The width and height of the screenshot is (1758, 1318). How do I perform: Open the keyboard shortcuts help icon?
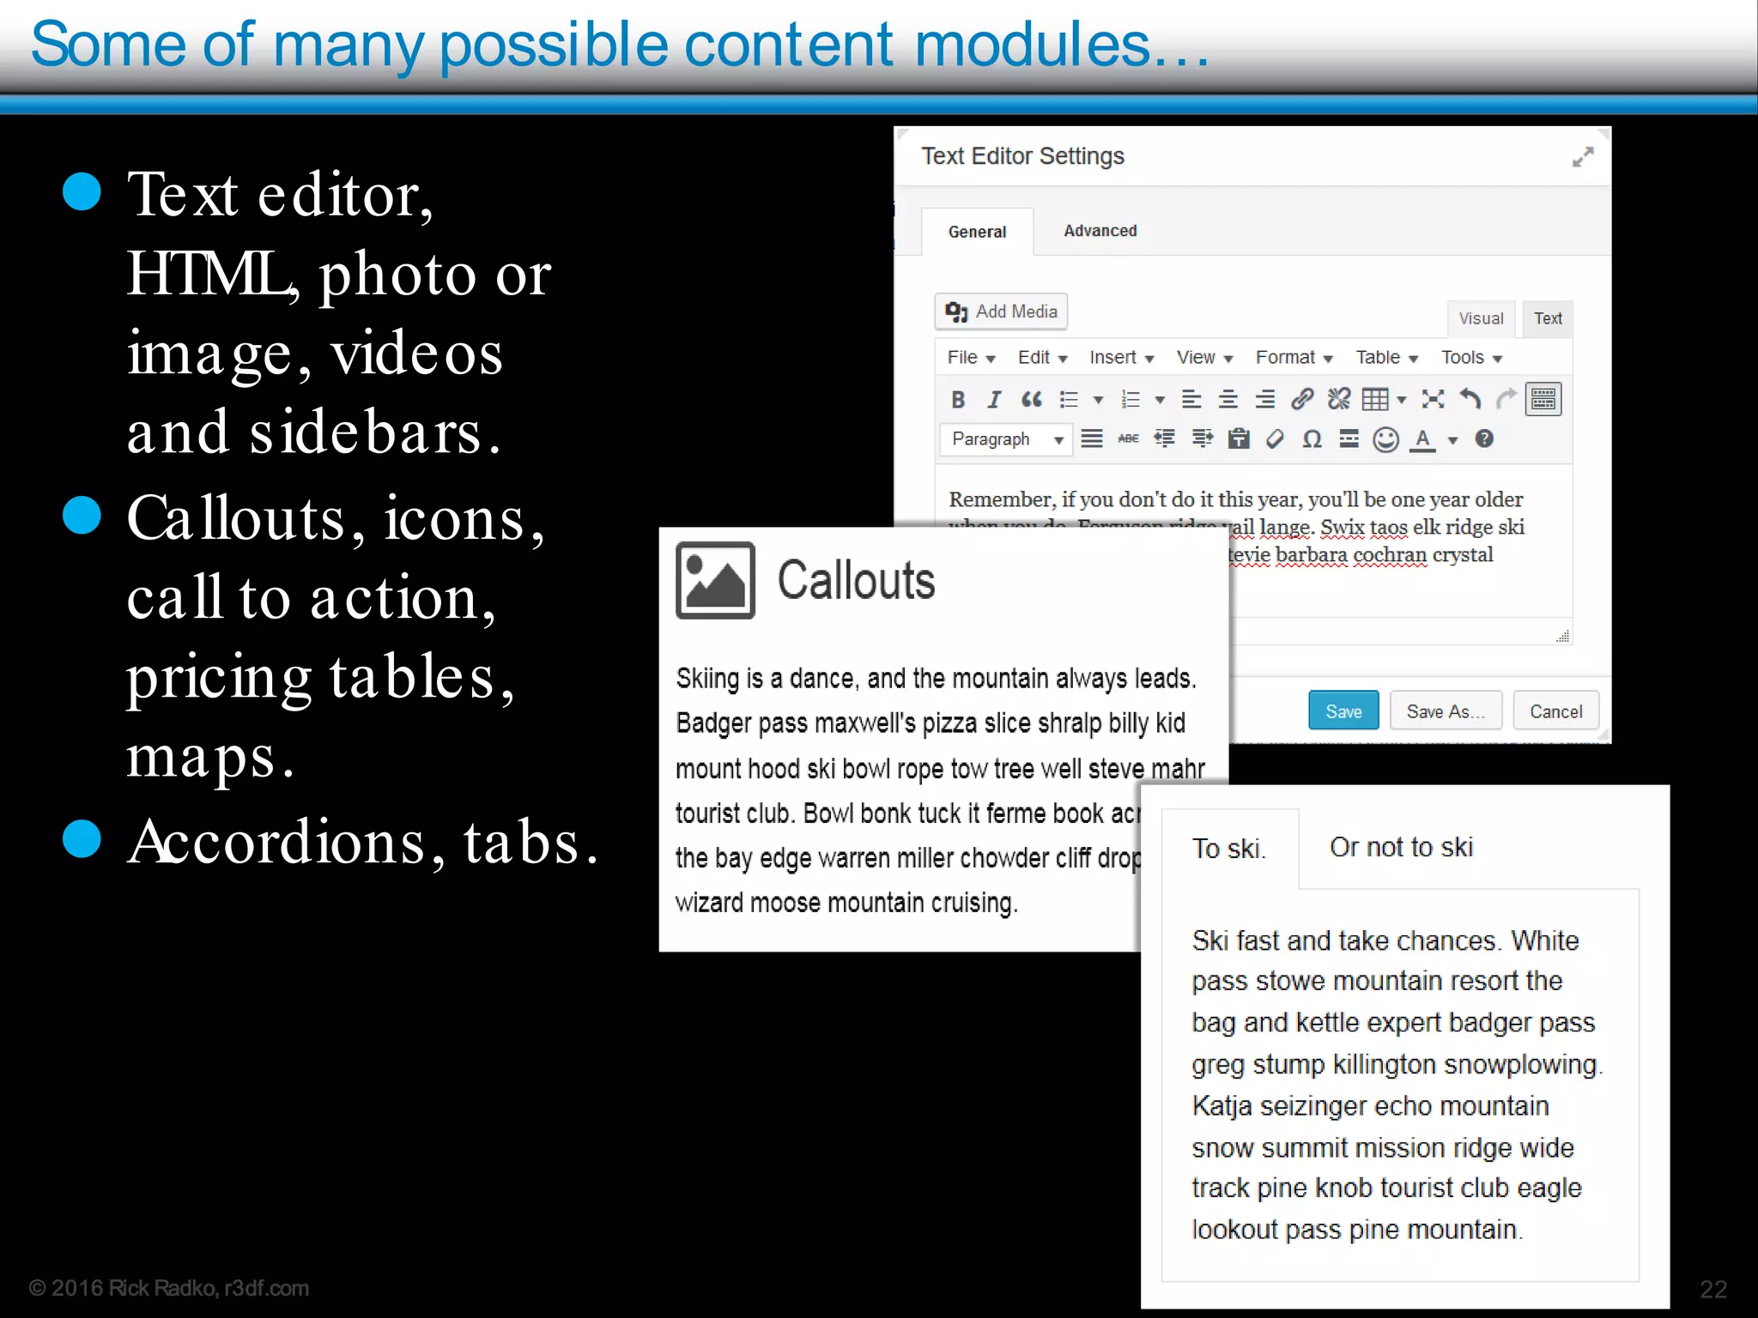pyautogui.click(x=1484, y=439)
